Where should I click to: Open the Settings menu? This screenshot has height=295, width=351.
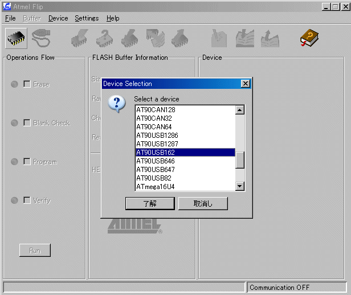pyautogui.click(x=87, y=18)
